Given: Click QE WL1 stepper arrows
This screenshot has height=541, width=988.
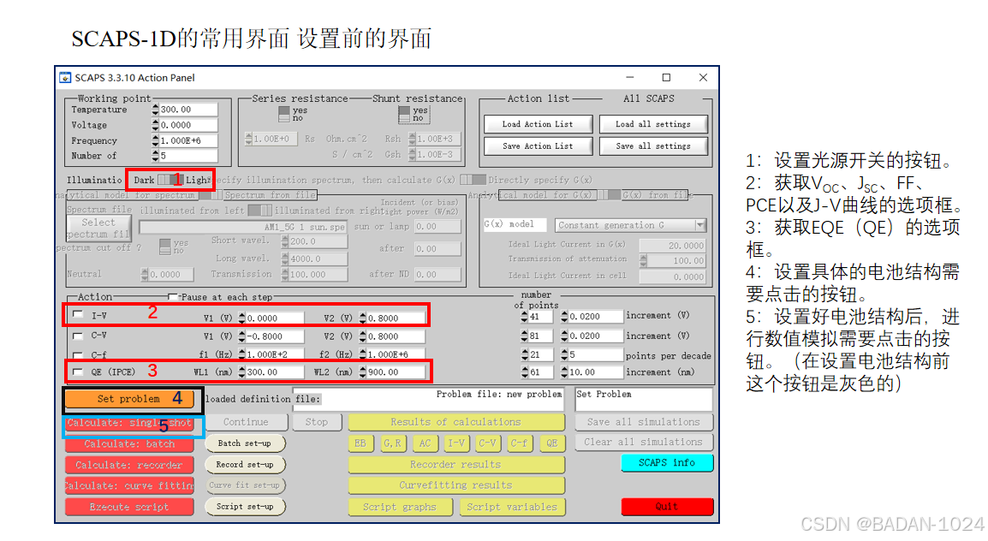Looking at the screenshot, I should click(x=241, y=372).
